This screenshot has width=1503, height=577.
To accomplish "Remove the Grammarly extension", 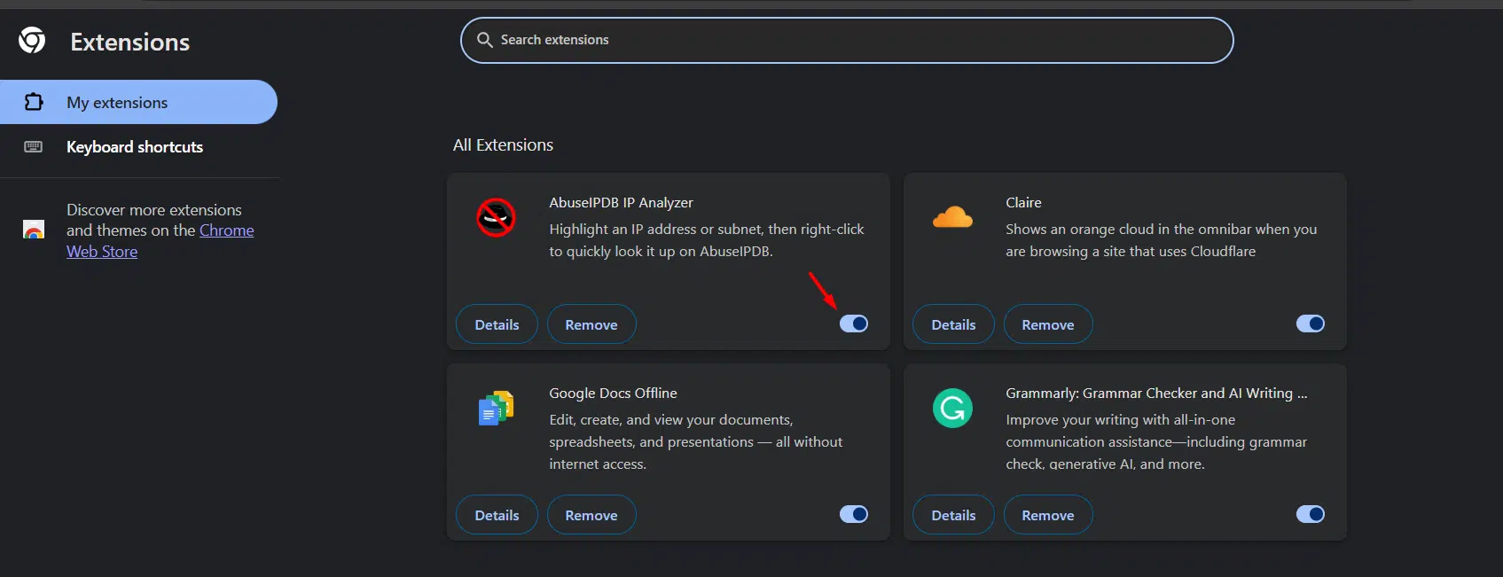I will point(1048,515).
